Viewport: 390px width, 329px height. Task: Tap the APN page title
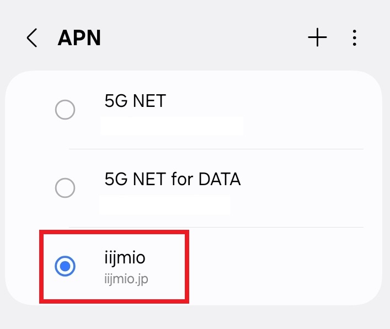point(79,38)
